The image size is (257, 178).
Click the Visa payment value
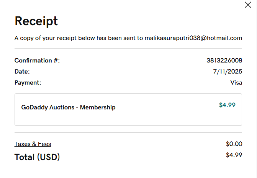236,82
